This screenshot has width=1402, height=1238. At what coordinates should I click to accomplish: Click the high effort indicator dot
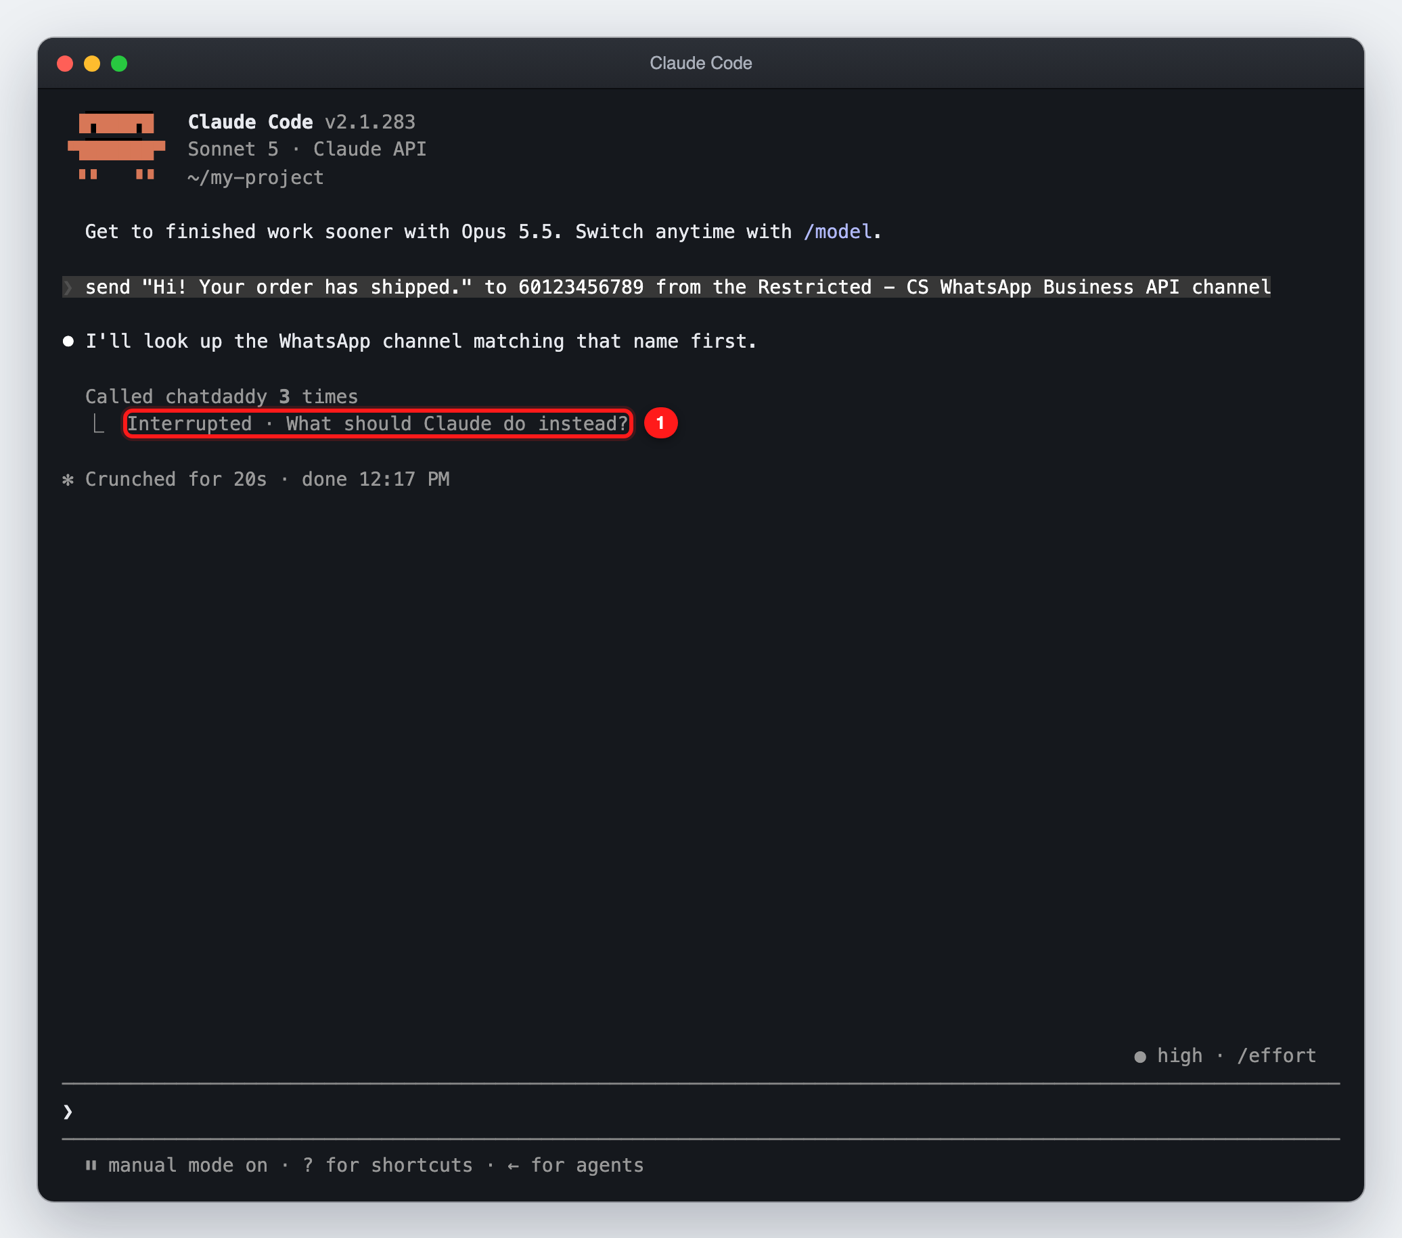(1140, 1056)
